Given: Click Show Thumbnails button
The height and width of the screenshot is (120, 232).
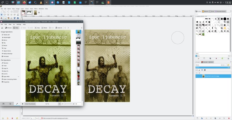Looking at the screenshot, I should pos(30,104).
